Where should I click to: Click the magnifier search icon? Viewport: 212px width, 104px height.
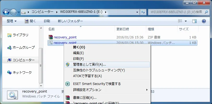(x=206, y=12)
